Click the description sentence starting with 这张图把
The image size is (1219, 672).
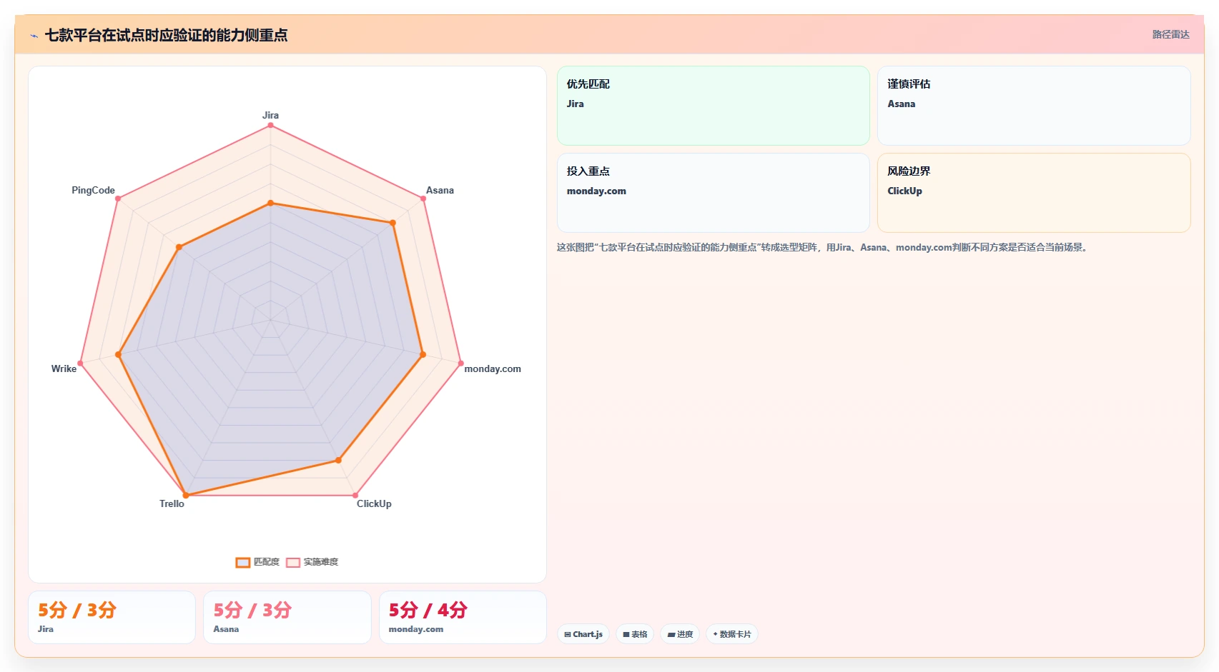pyautogui.click(x=823, y=248)
